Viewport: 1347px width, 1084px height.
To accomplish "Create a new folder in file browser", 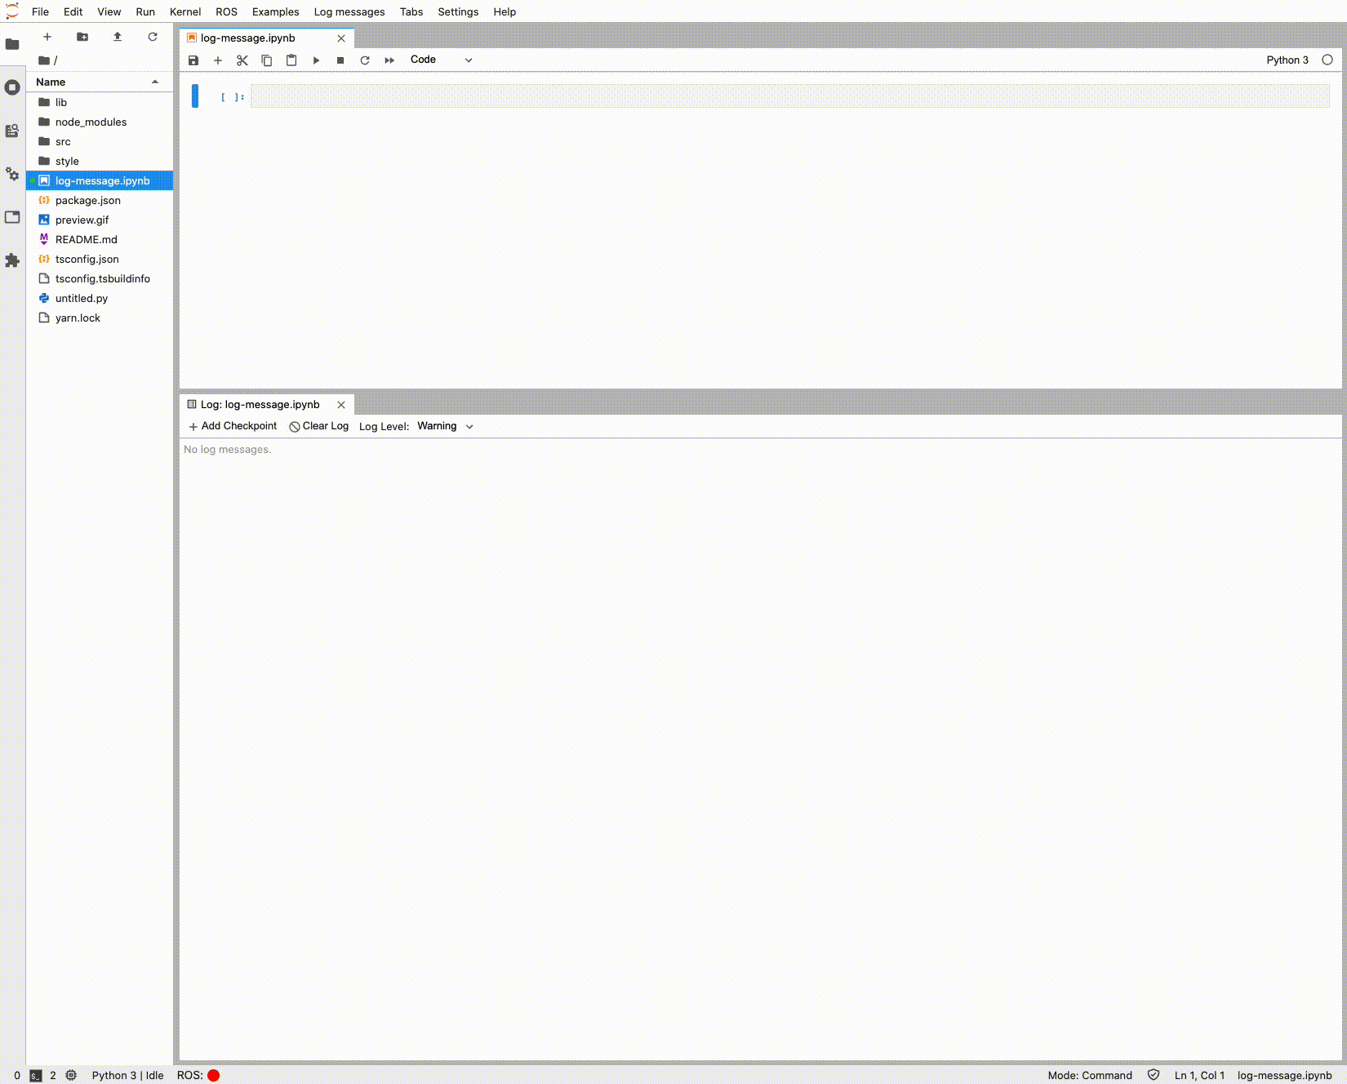I will 82,37.
